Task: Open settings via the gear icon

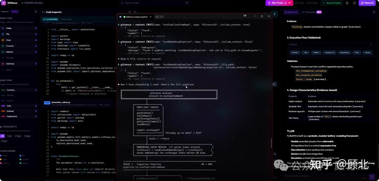Action: [x=347, y=3]
